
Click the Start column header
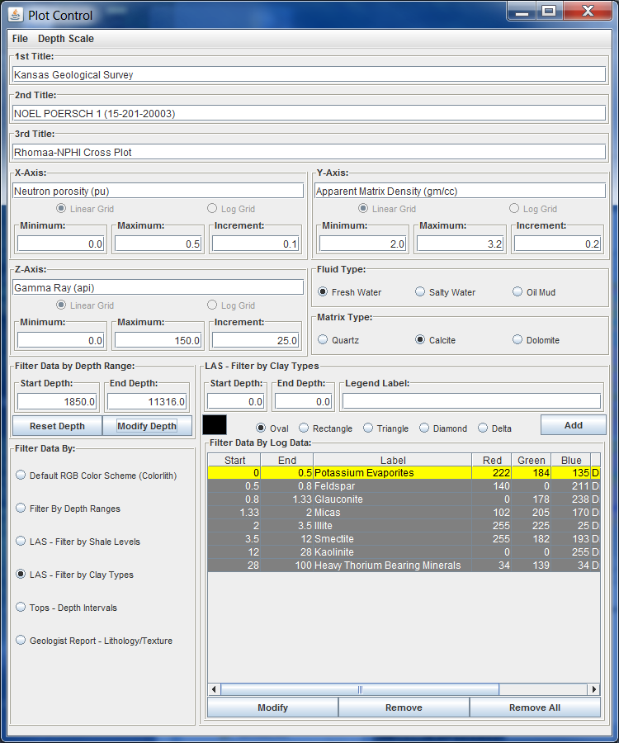tap(234, 460)
